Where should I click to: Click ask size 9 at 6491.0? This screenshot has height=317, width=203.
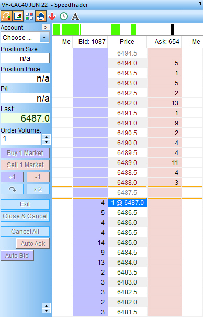pos(164,123)
